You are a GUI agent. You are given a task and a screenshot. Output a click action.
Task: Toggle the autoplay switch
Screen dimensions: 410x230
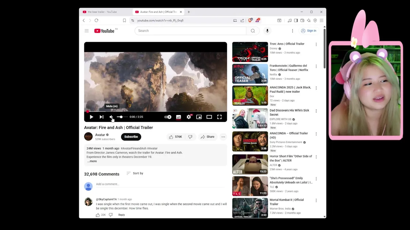168,117
